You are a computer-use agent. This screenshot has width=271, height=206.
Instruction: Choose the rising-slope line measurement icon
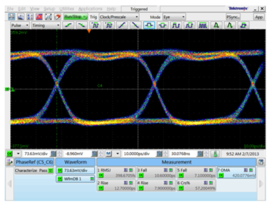(x=122, y=26)
